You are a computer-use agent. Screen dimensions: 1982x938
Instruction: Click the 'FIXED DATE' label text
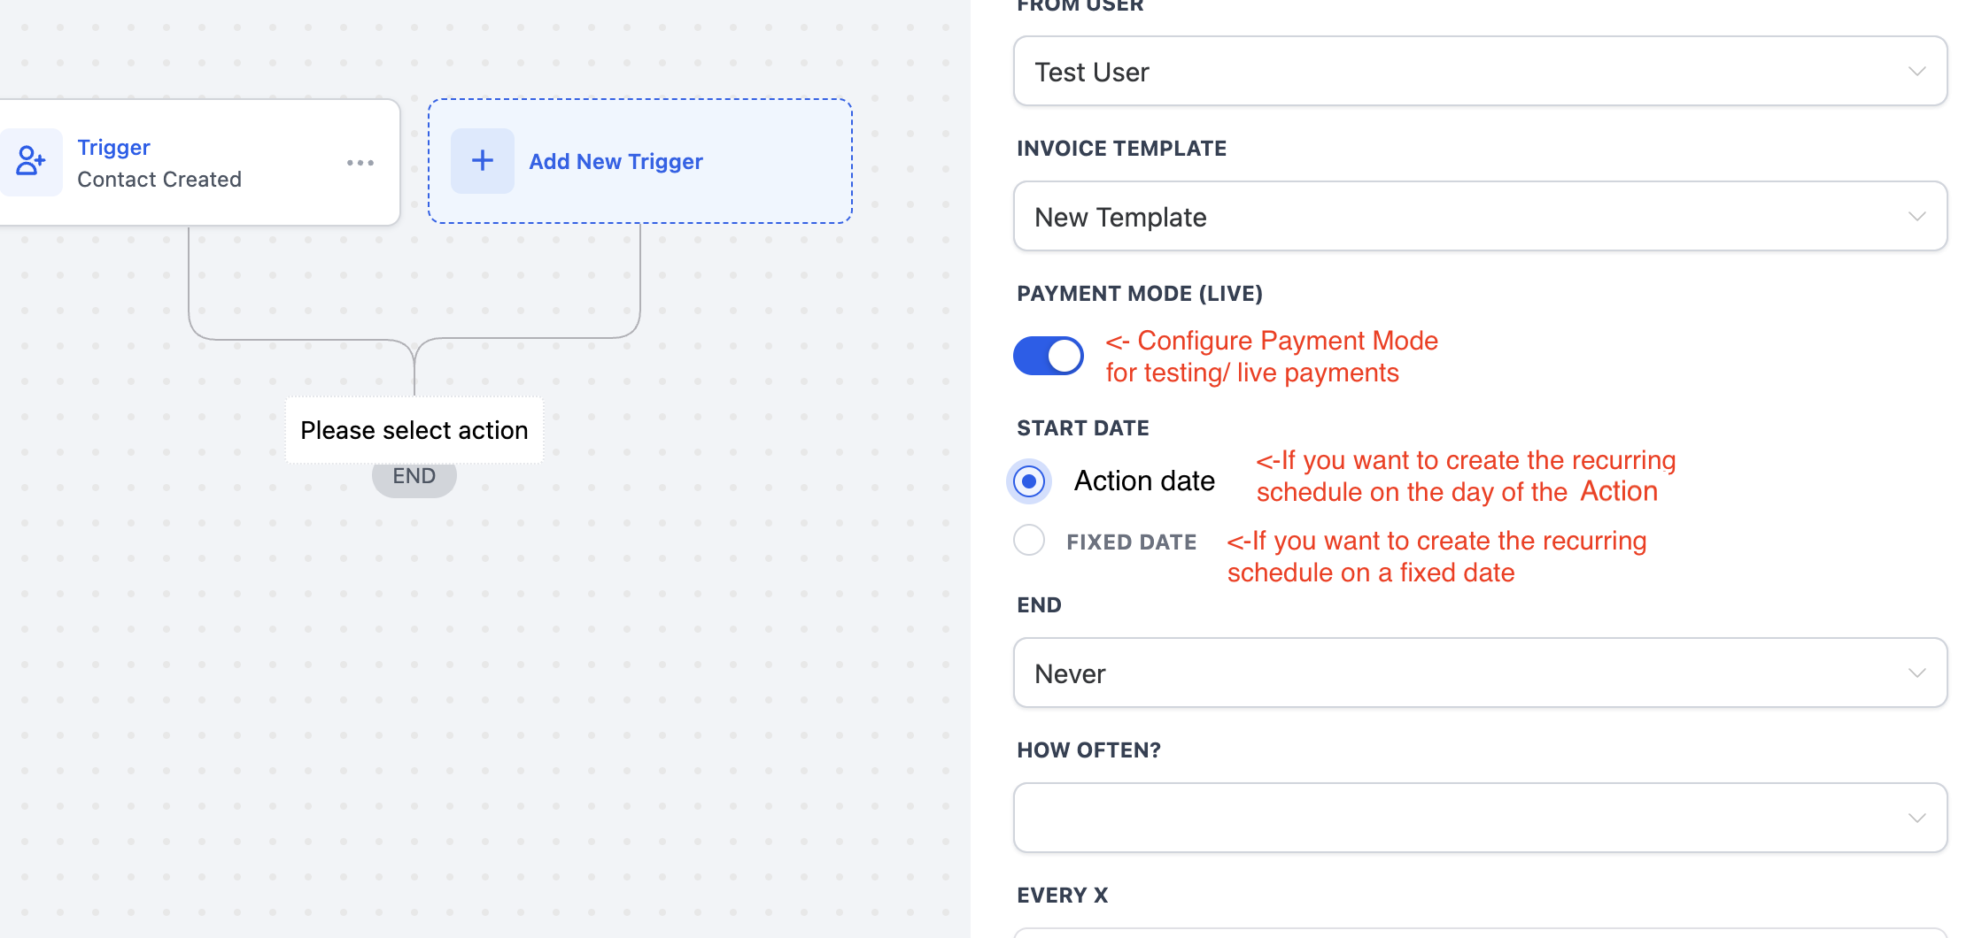(1131, 542)
